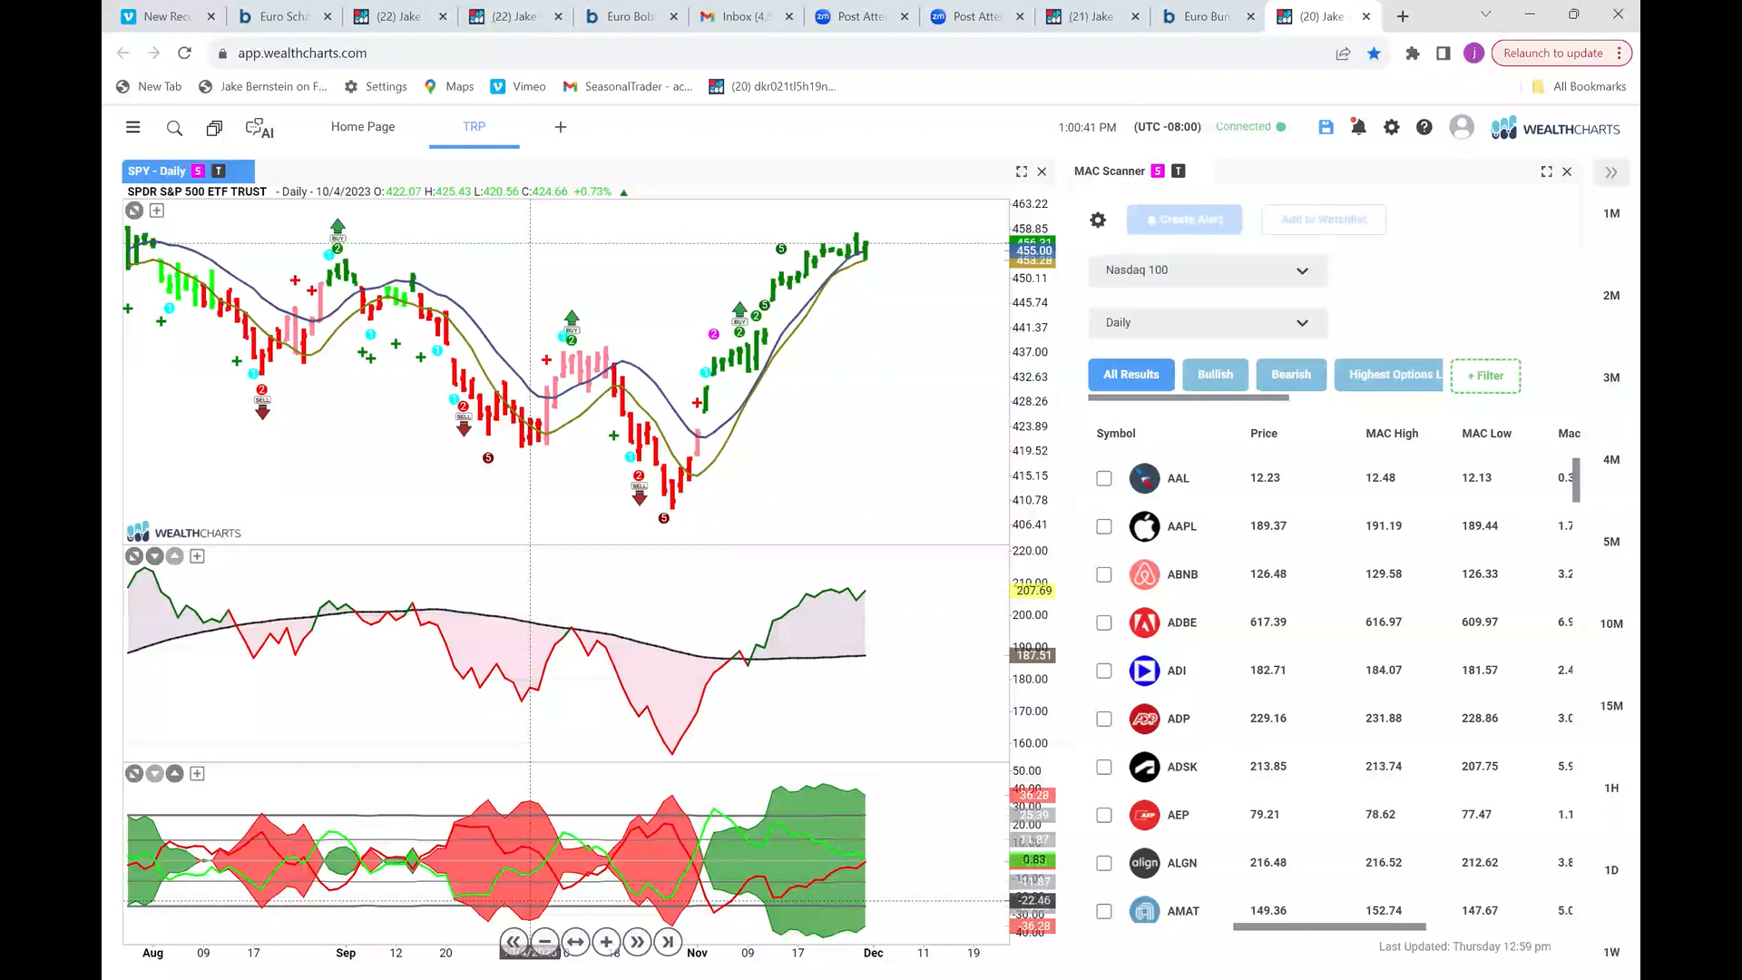Check the AAPL row checkbox
The height and width of the screenshot is (980, 1742).
click(1103, 526)
